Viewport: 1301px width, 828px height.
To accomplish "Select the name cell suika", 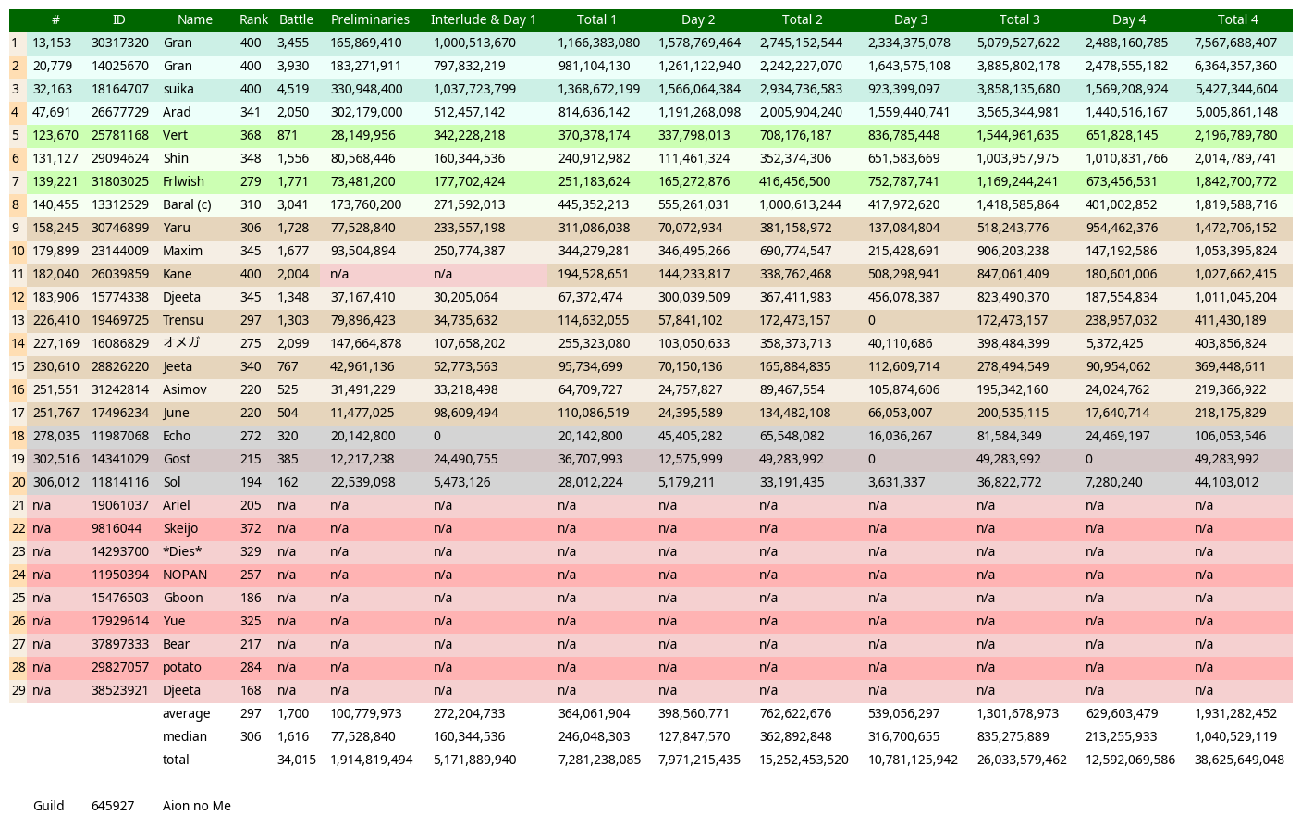I will pos(178,89).
